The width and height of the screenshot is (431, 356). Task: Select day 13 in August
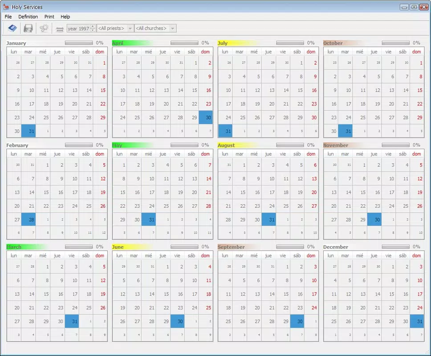311,178
